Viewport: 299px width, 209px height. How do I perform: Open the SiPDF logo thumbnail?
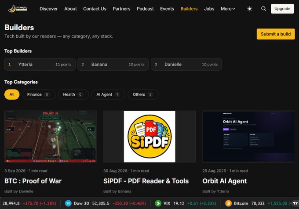149,137
